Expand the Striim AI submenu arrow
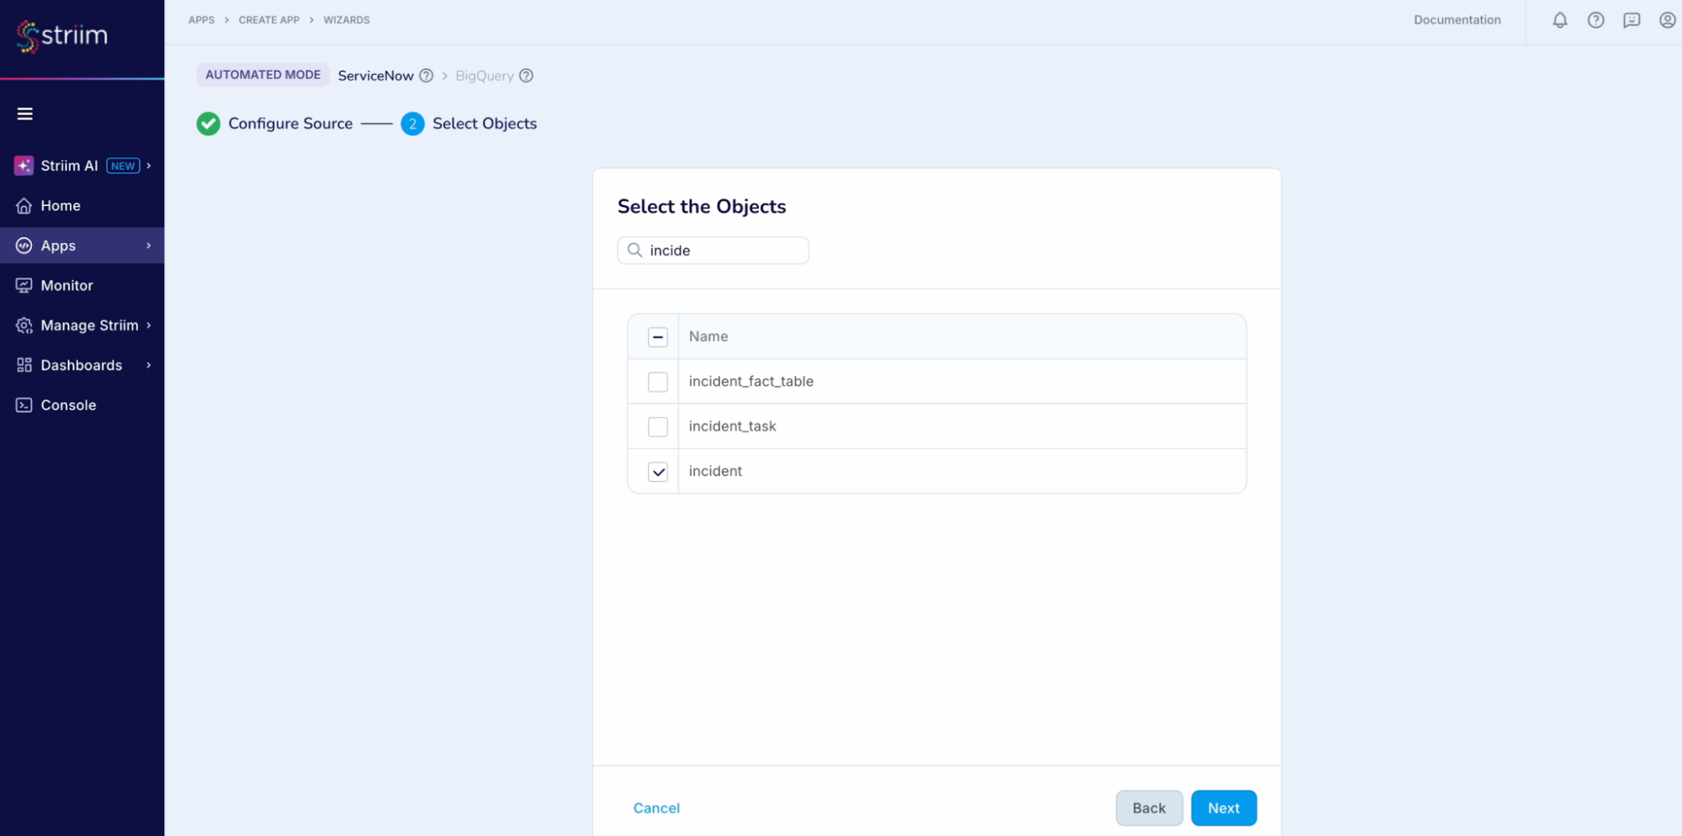The width and height of the screenshot is (1682, 836). (x=149, y=166)
